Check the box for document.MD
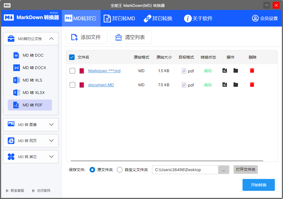Screen dimensions: 283x199 coord(72,85)
